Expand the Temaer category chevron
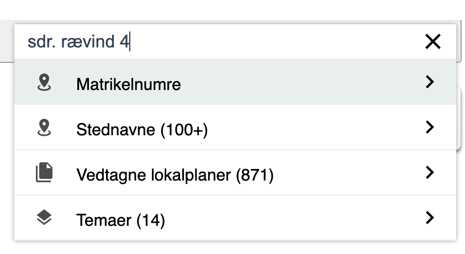The width and height of the screenshot is (465, 254). [430, 219]
